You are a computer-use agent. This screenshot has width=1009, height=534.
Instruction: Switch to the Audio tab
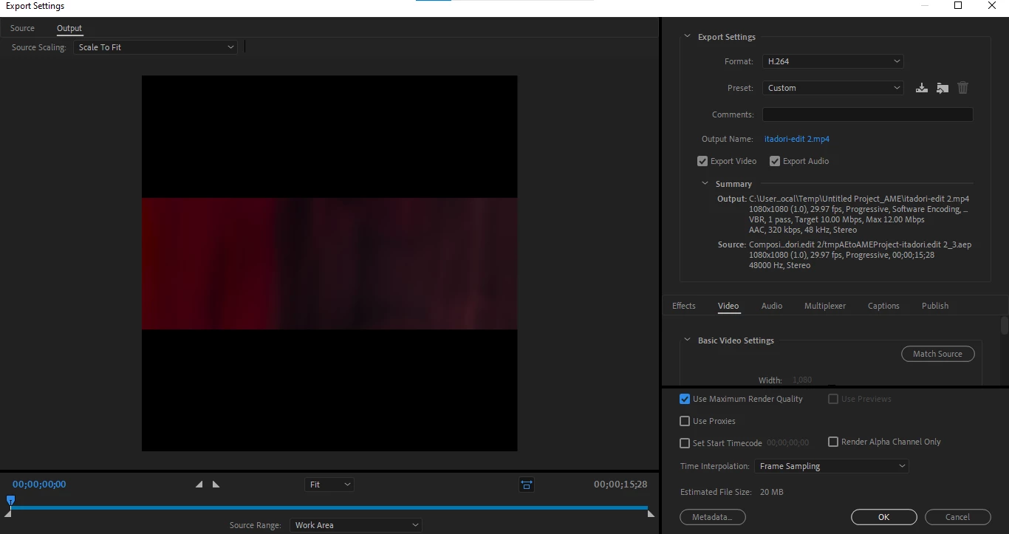tap(772, 306)
